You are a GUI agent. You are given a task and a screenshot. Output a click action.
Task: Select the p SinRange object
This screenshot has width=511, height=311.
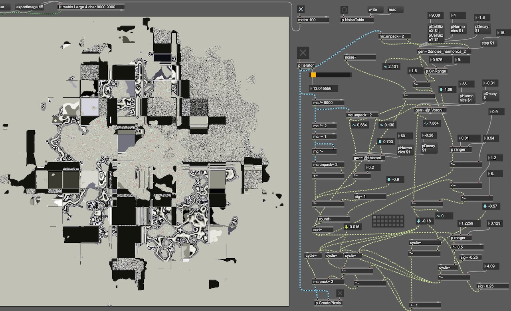pyautogui.click(x=436, y=71)
